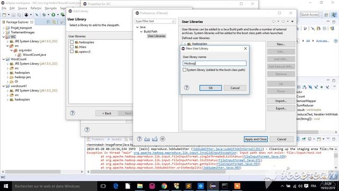Click the help icon in Add Library dialog

(73, 113)
